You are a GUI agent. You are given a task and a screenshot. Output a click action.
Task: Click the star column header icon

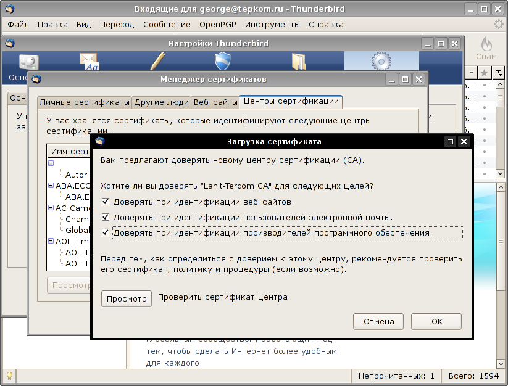point(484,73)
